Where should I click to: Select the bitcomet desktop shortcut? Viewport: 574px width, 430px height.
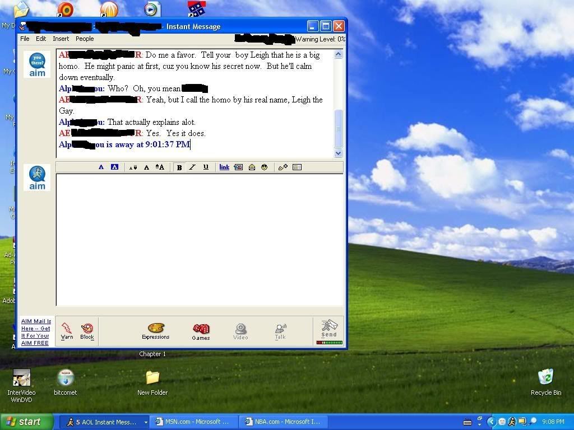65,383
